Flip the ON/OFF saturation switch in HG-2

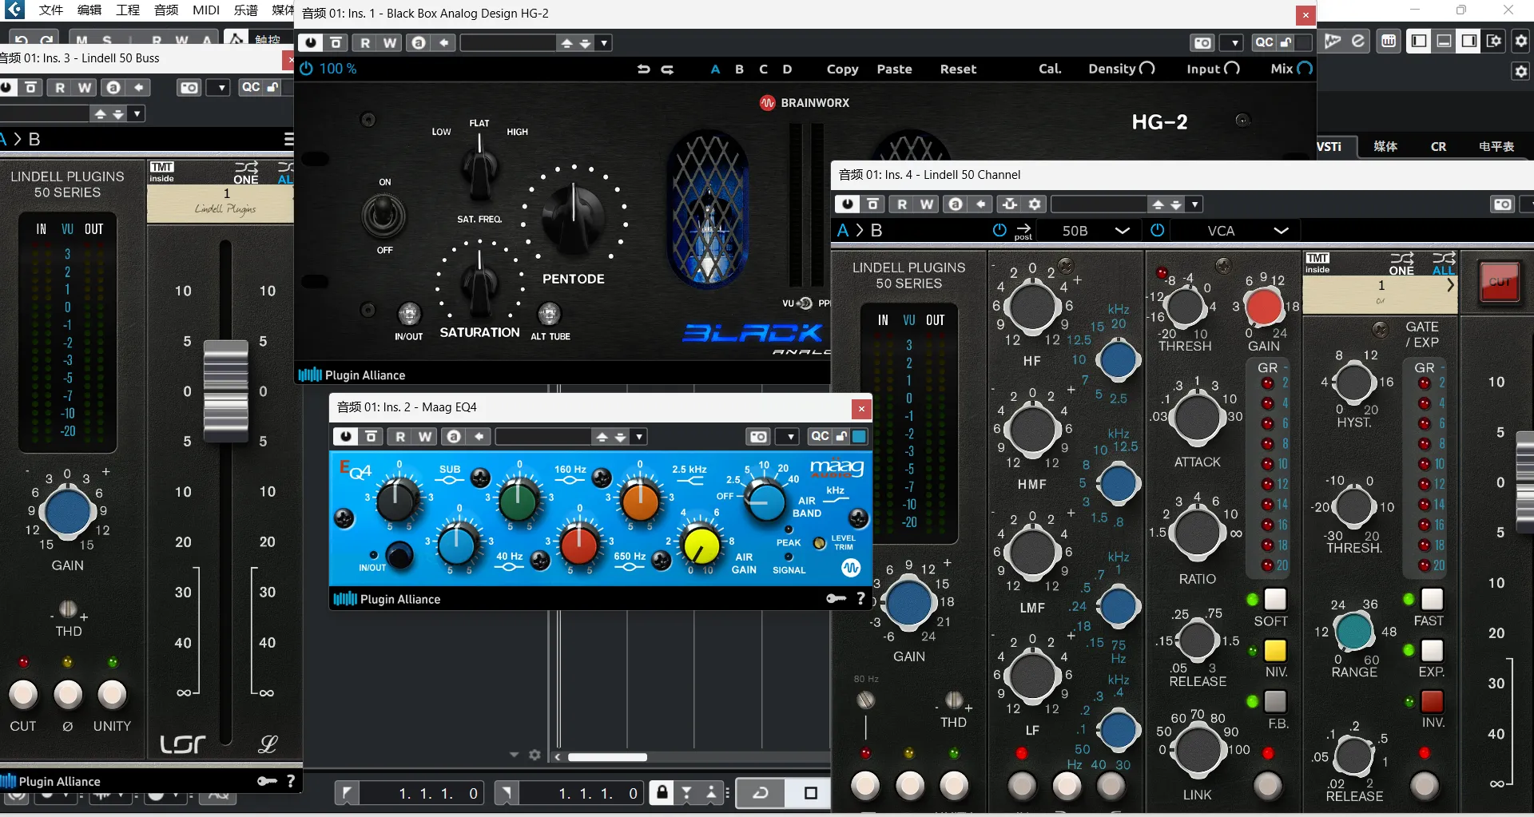383,216
